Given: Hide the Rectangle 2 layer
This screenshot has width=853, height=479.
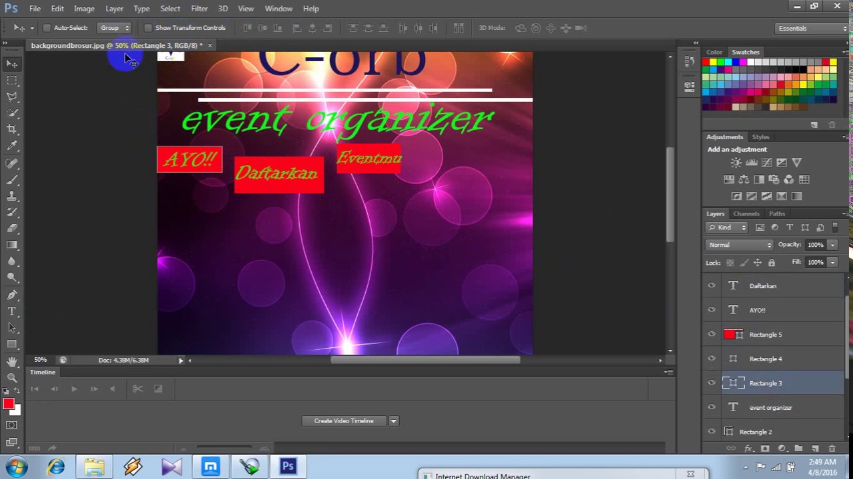Looking at the screenshot, I should coord(712,432).
